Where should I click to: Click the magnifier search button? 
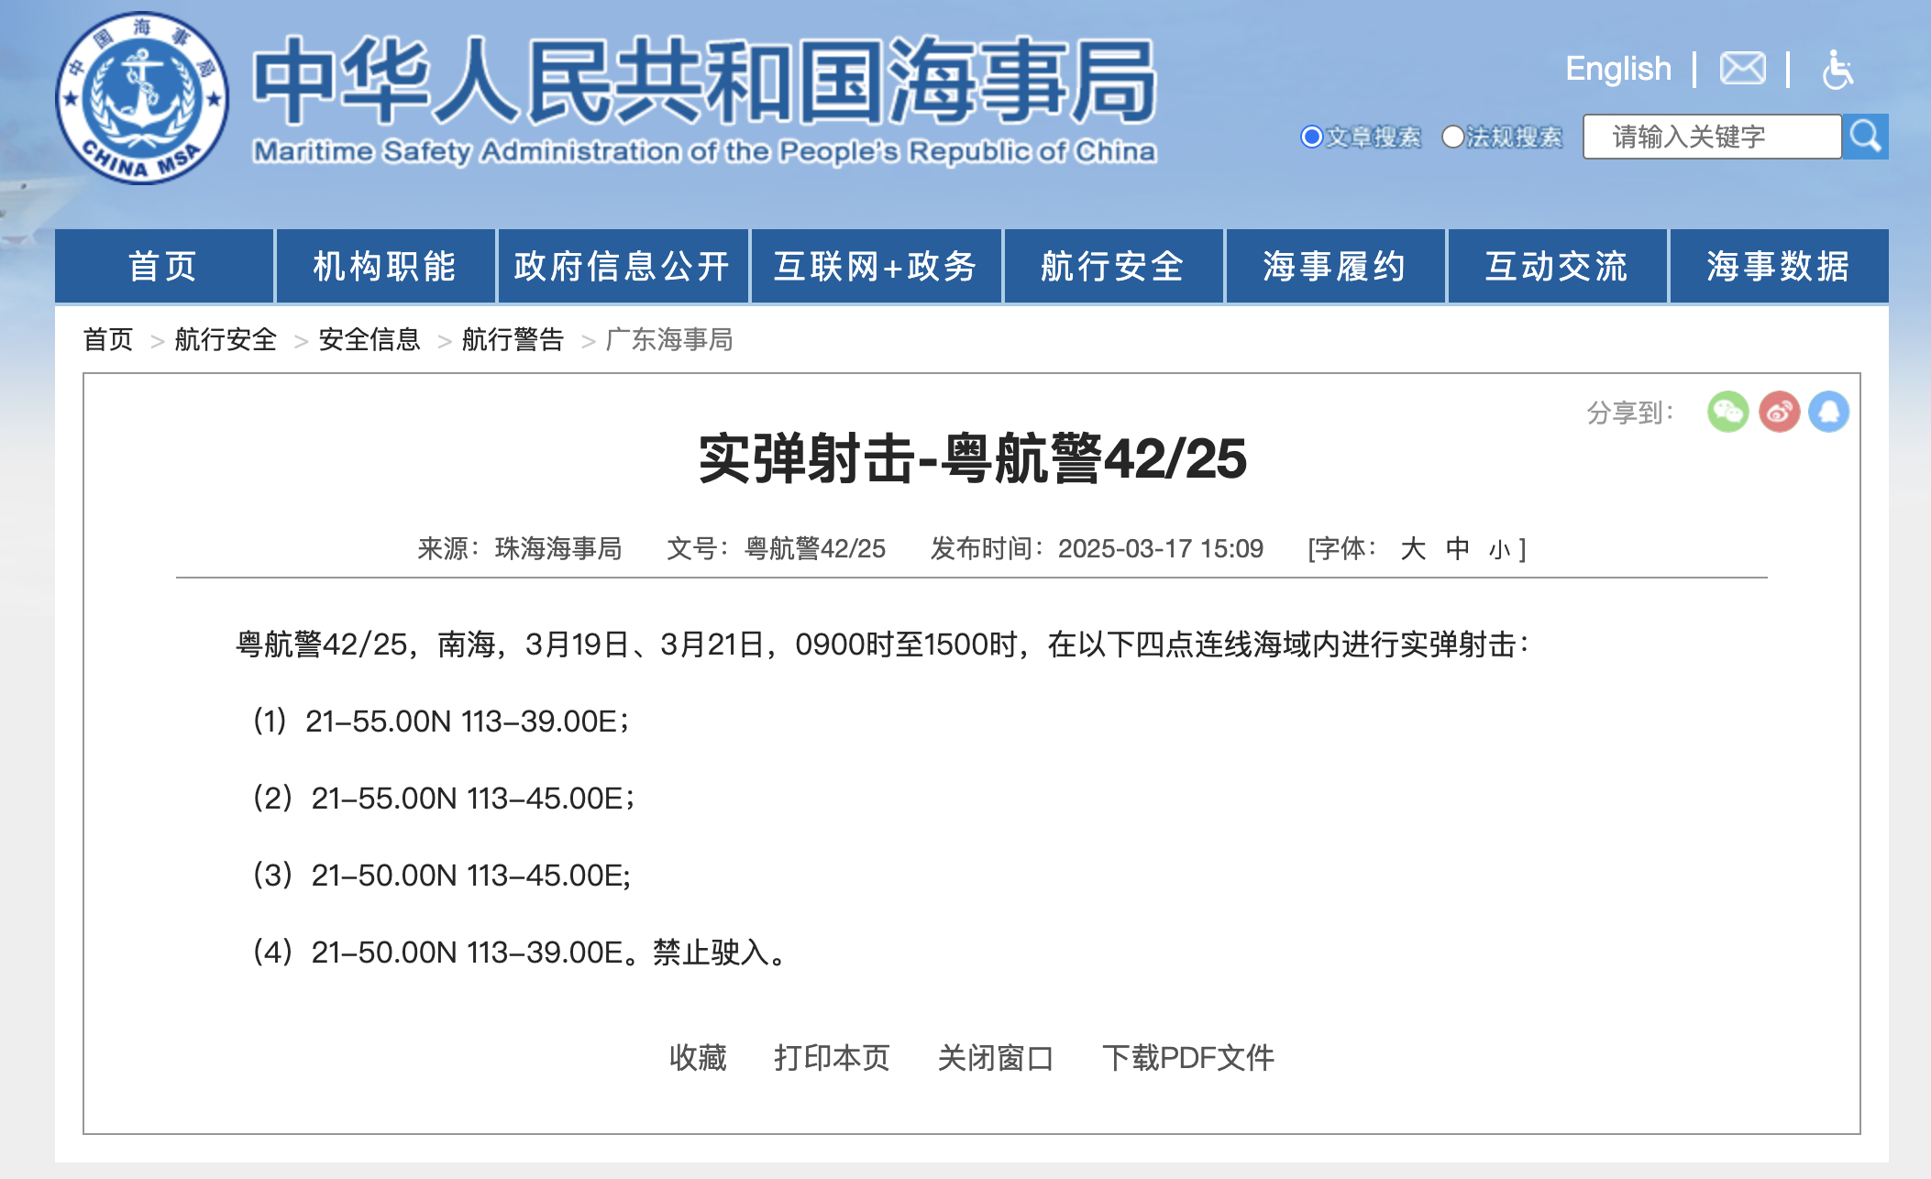click(x=1865, y=137)
